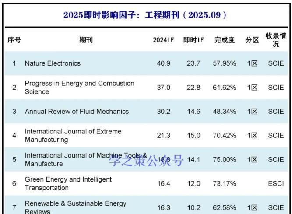
Task: Select Annual Review of Fluid Mechanics
Action: click(77, 112)
